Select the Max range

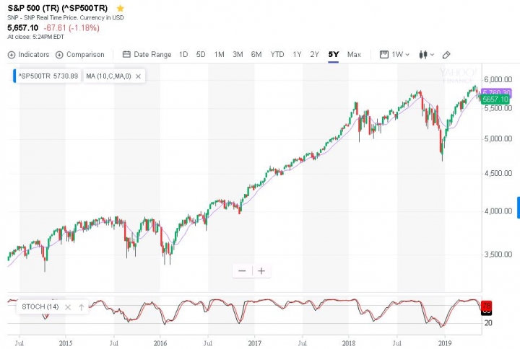354,55
